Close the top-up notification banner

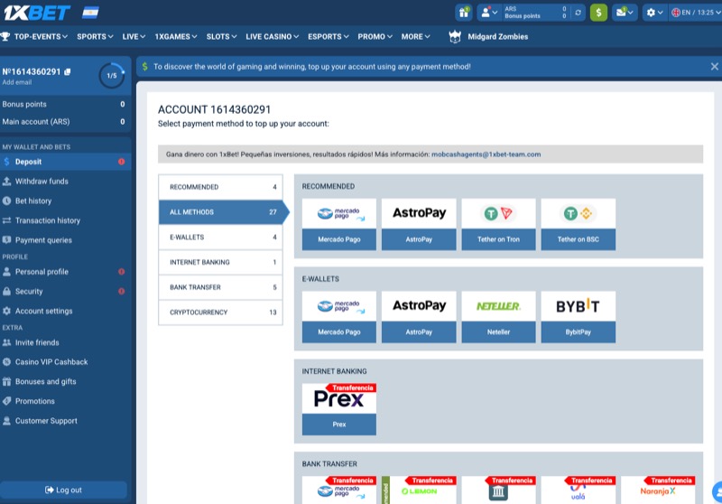point(714,66)
